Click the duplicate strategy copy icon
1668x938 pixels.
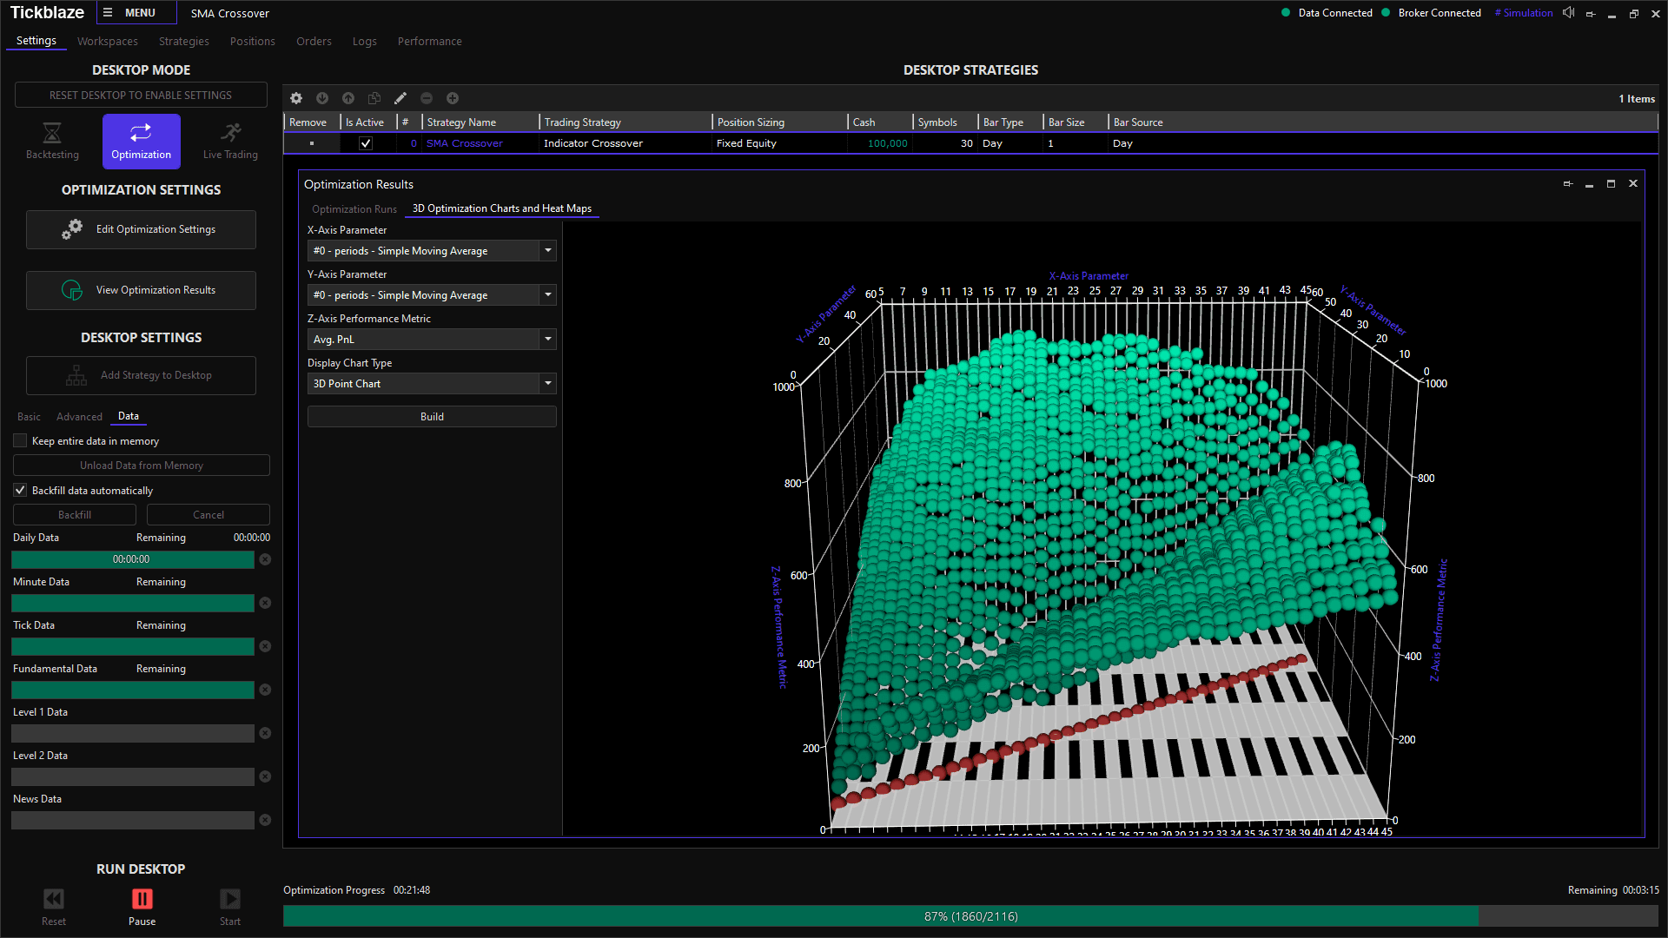coord(374,98)
